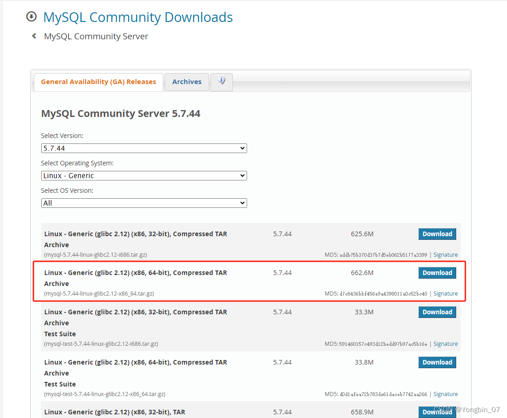Go back to MySQL Community Server
The height and width of the screenshot is (418, 507).
click(96, 36)
